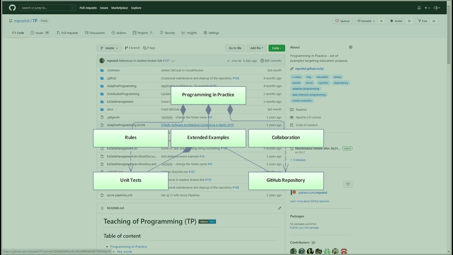Select the adaptive-programming topic tag
453x255 pixels.
(306, 89)
